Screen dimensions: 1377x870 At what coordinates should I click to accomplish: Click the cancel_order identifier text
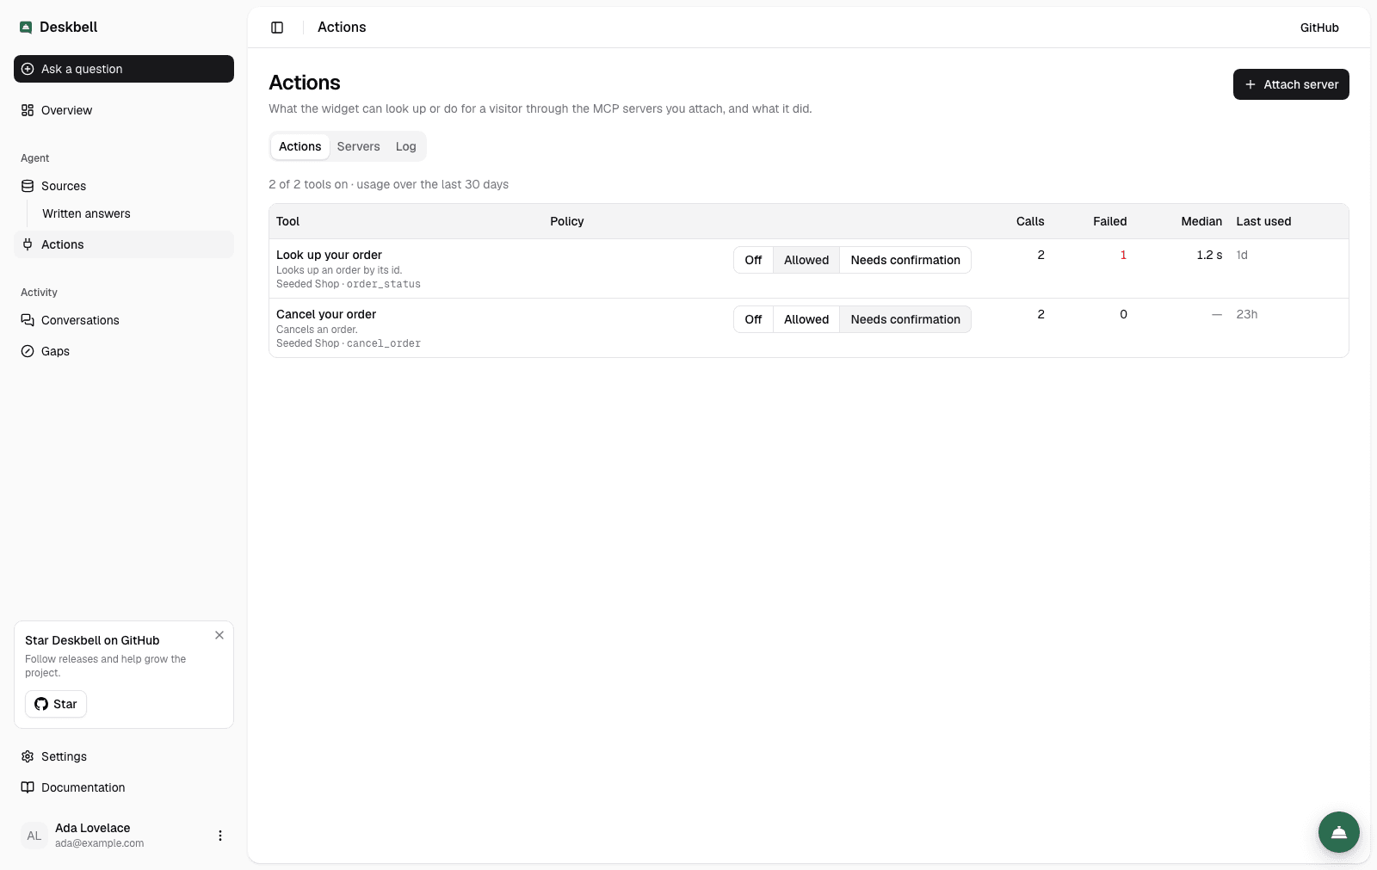point(384,343)
